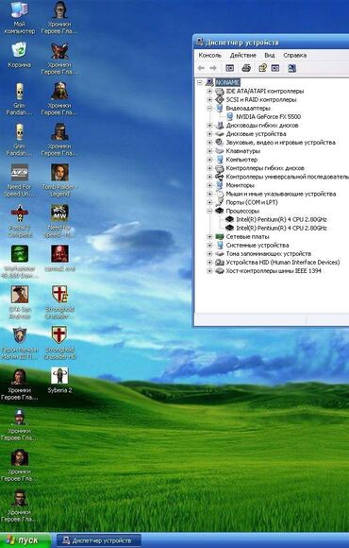The width and height of the screenshot is (349, 548).
Task: Open the Справка menu
Action: coord(295,55)
